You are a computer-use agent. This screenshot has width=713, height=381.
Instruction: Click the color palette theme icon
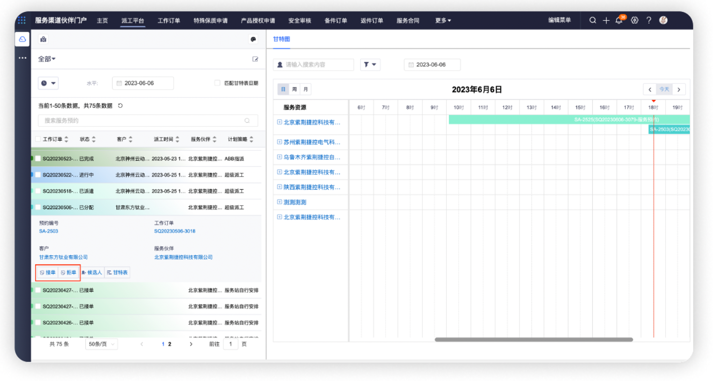[x=253, y=40]
